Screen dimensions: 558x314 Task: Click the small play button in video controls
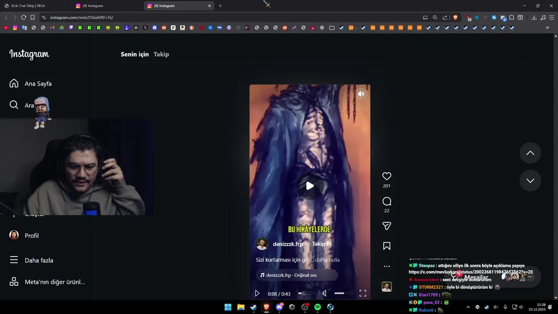coord(257,294)
